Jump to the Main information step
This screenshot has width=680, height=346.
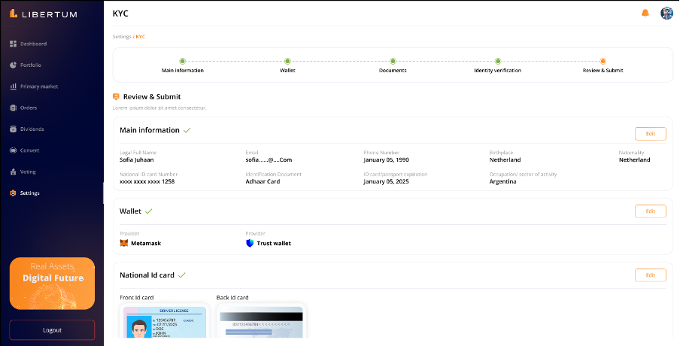183,62
